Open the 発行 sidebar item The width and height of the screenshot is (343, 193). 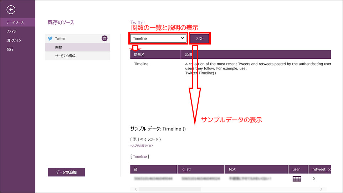17,49
